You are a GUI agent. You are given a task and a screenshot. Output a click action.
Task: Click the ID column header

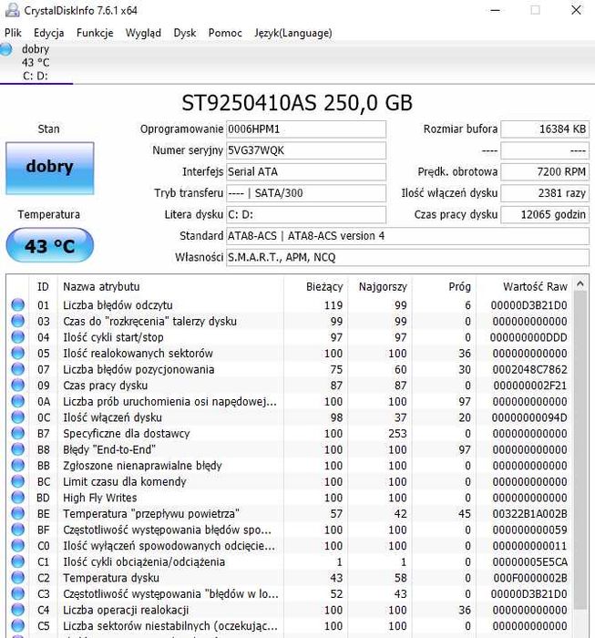click(43, 286)
